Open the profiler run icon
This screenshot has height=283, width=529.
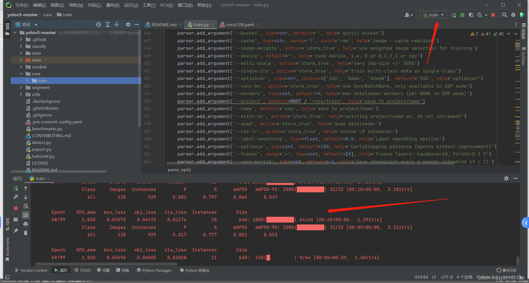pyautogui.click(x=480, y=15)
